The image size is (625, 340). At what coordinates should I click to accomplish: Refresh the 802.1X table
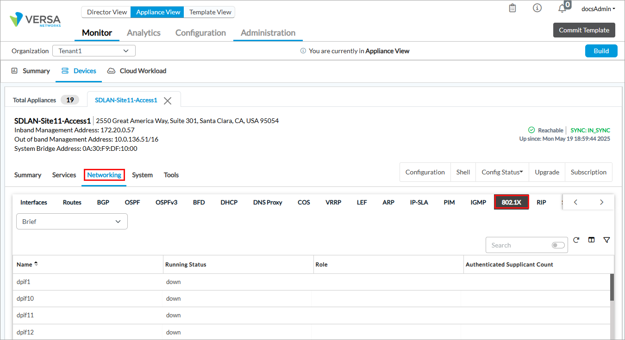(x=576, y=240)
